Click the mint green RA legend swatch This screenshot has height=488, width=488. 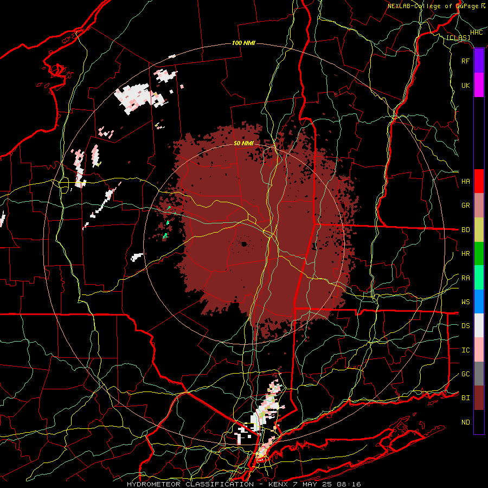(x=479, y=278)
